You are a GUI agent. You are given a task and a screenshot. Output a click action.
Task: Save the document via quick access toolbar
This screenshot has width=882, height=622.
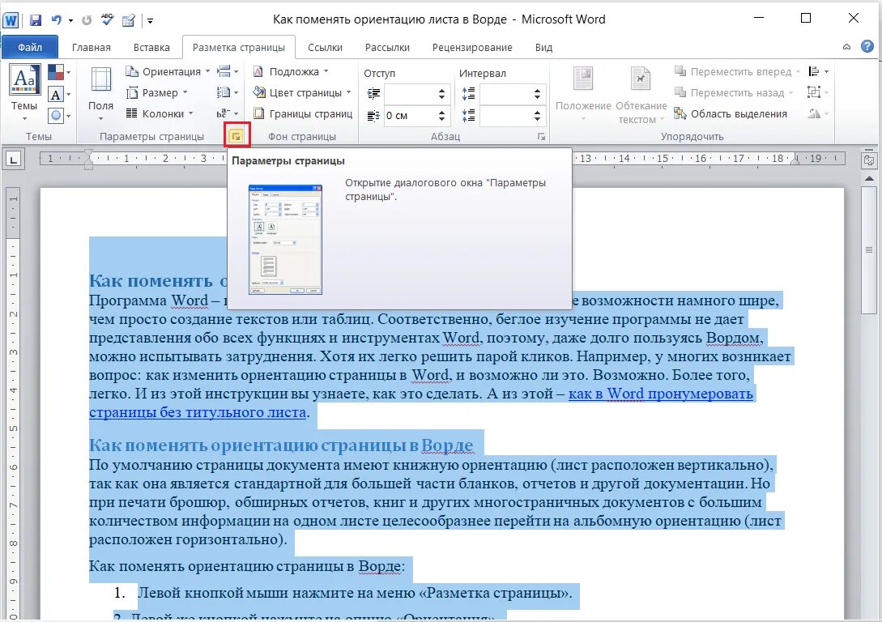pos(36,20)
